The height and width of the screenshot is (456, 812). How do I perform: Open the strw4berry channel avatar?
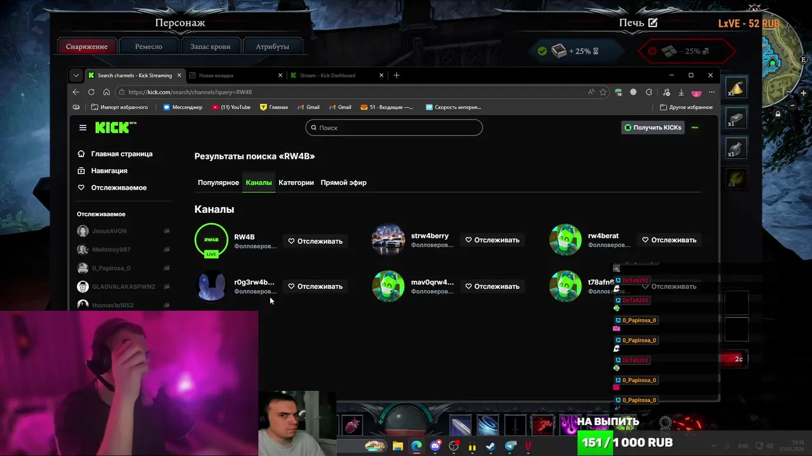[388, 239]
